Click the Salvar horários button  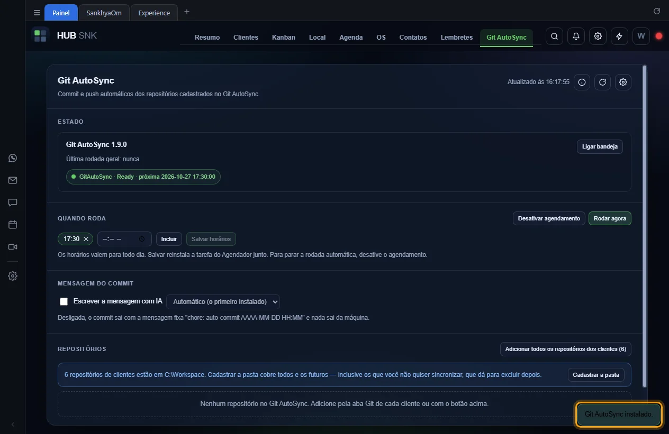[211, 239]
